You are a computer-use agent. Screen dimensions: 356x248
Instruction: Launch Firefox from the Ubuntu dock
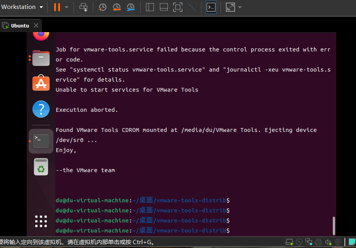click(41, 36)
